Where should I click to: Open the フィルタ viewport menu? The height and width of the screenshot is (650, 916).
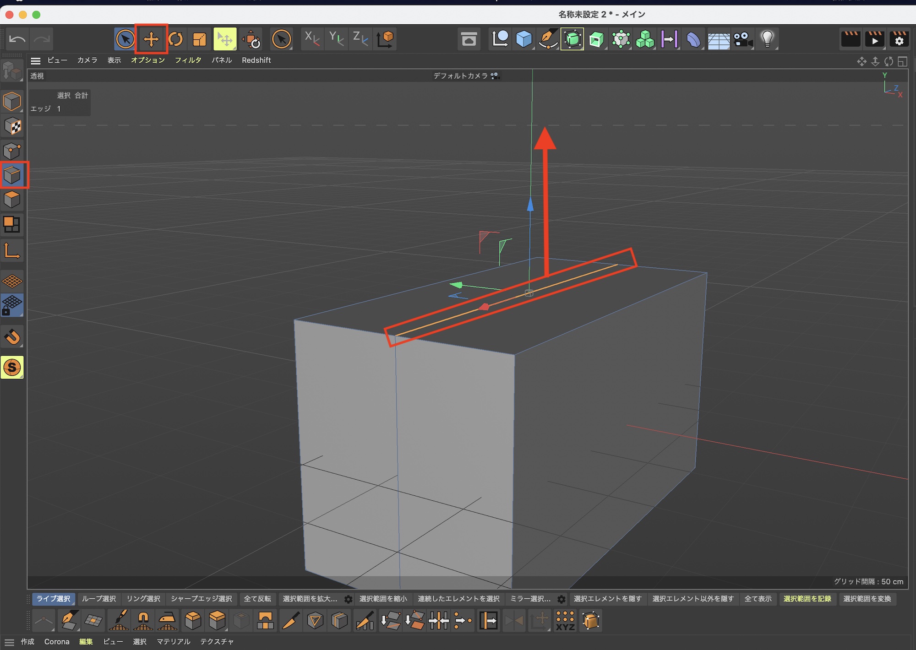click(188, 60)
